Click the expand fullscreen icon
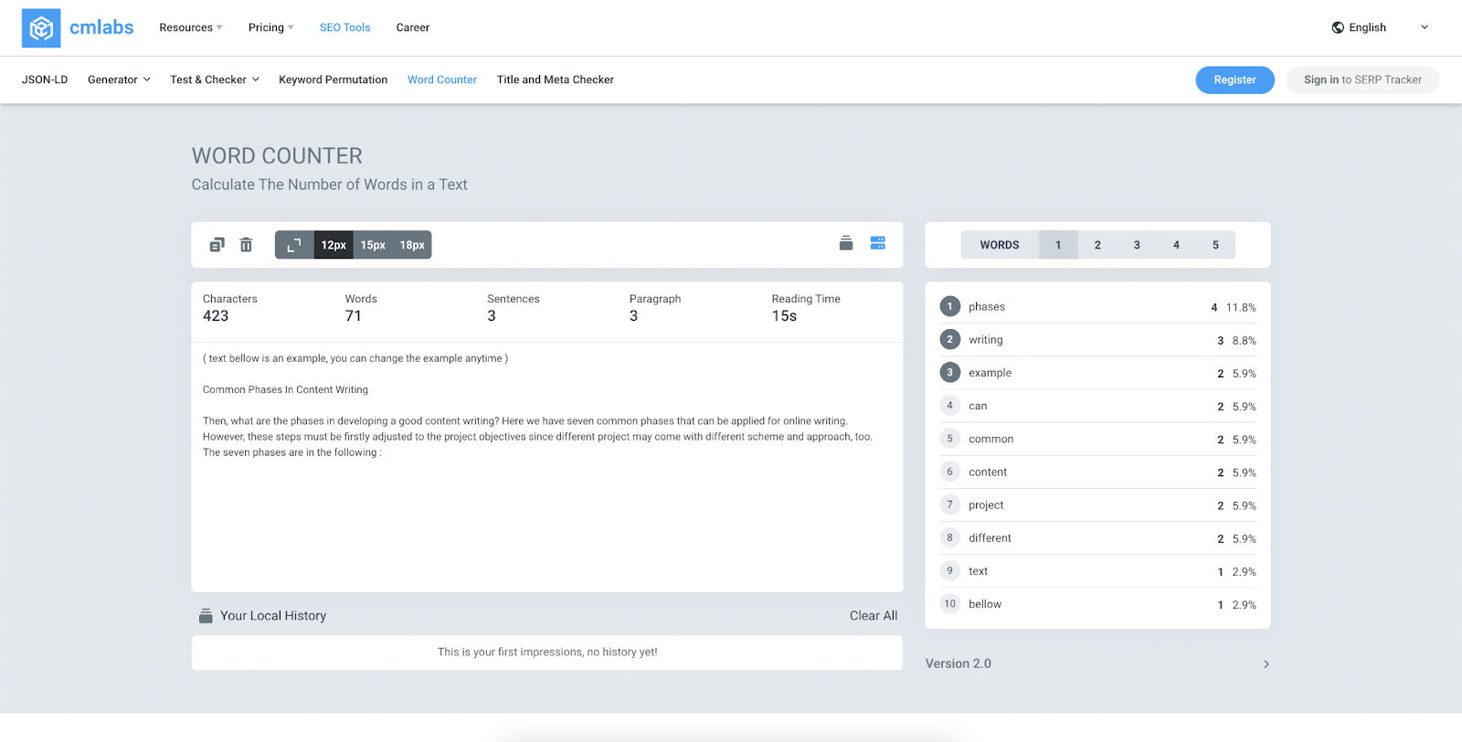This screenshot has width=1462, height=742. point(294,245)
